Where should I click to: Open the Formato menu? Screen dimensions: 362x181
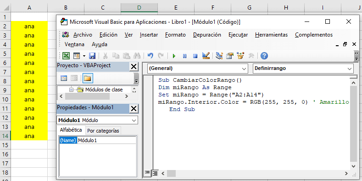[x=175, y=35]
